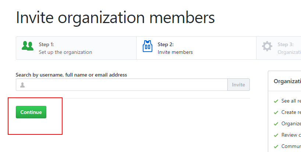Screen dimensions: 301x152
Task: Click the gray Invite button
Action: (238, 85)
